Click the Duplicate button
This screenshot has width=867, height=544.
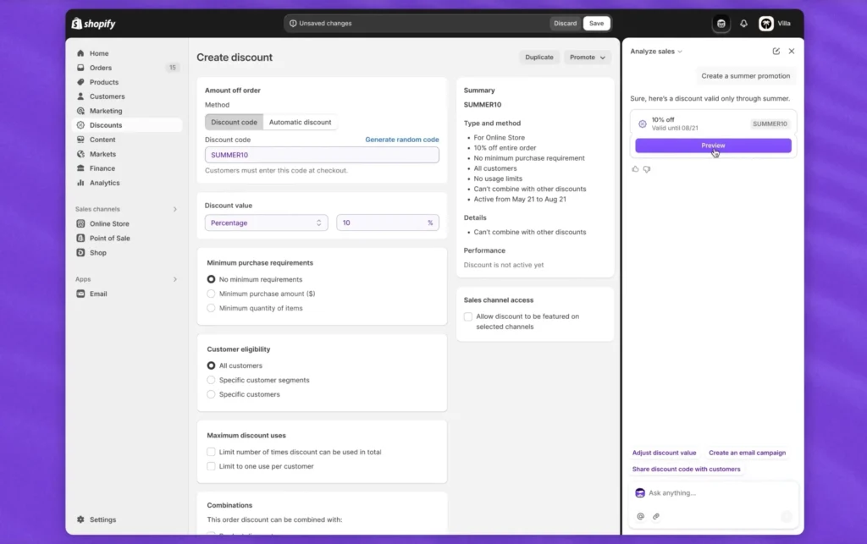539,58
